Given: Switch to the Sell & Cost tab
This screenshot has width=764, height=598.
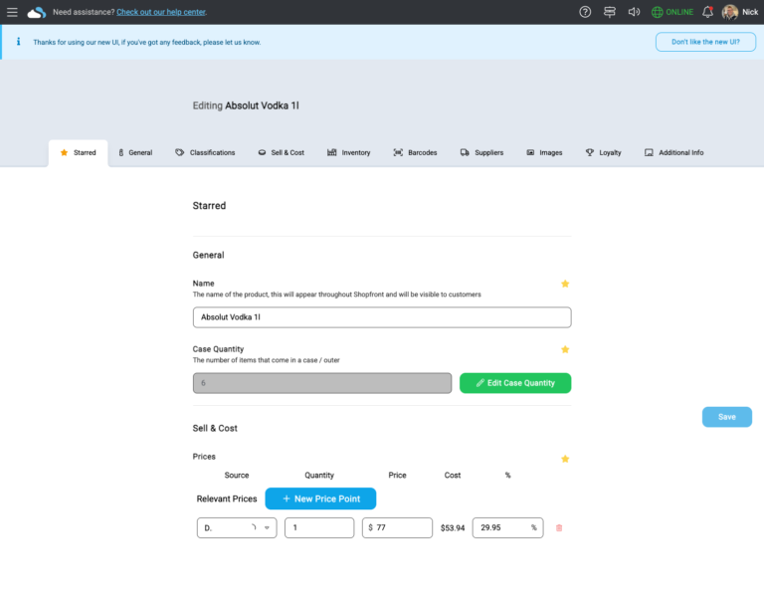Looking at the screenshot, I should click(281, 153).
